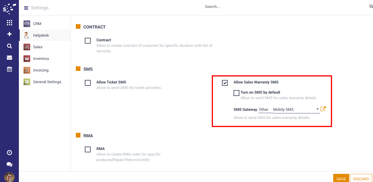Open the envelope messages icon

click(x=9, y=58)
